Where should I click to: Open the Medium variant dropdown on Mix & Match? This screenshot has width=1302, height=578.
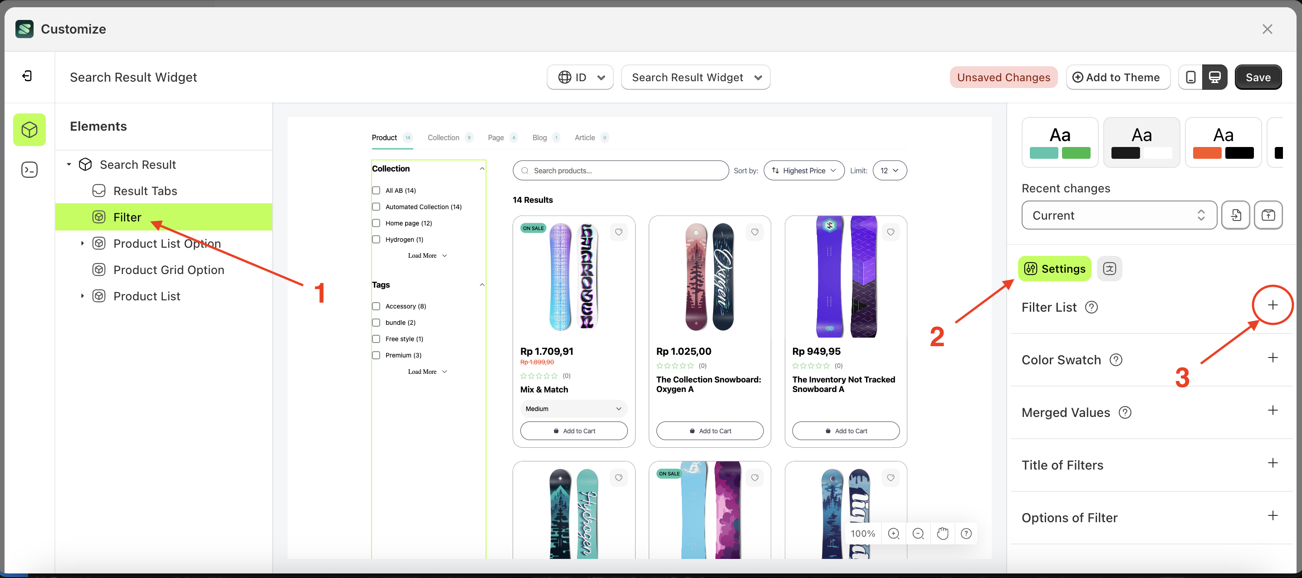[573, 408]
